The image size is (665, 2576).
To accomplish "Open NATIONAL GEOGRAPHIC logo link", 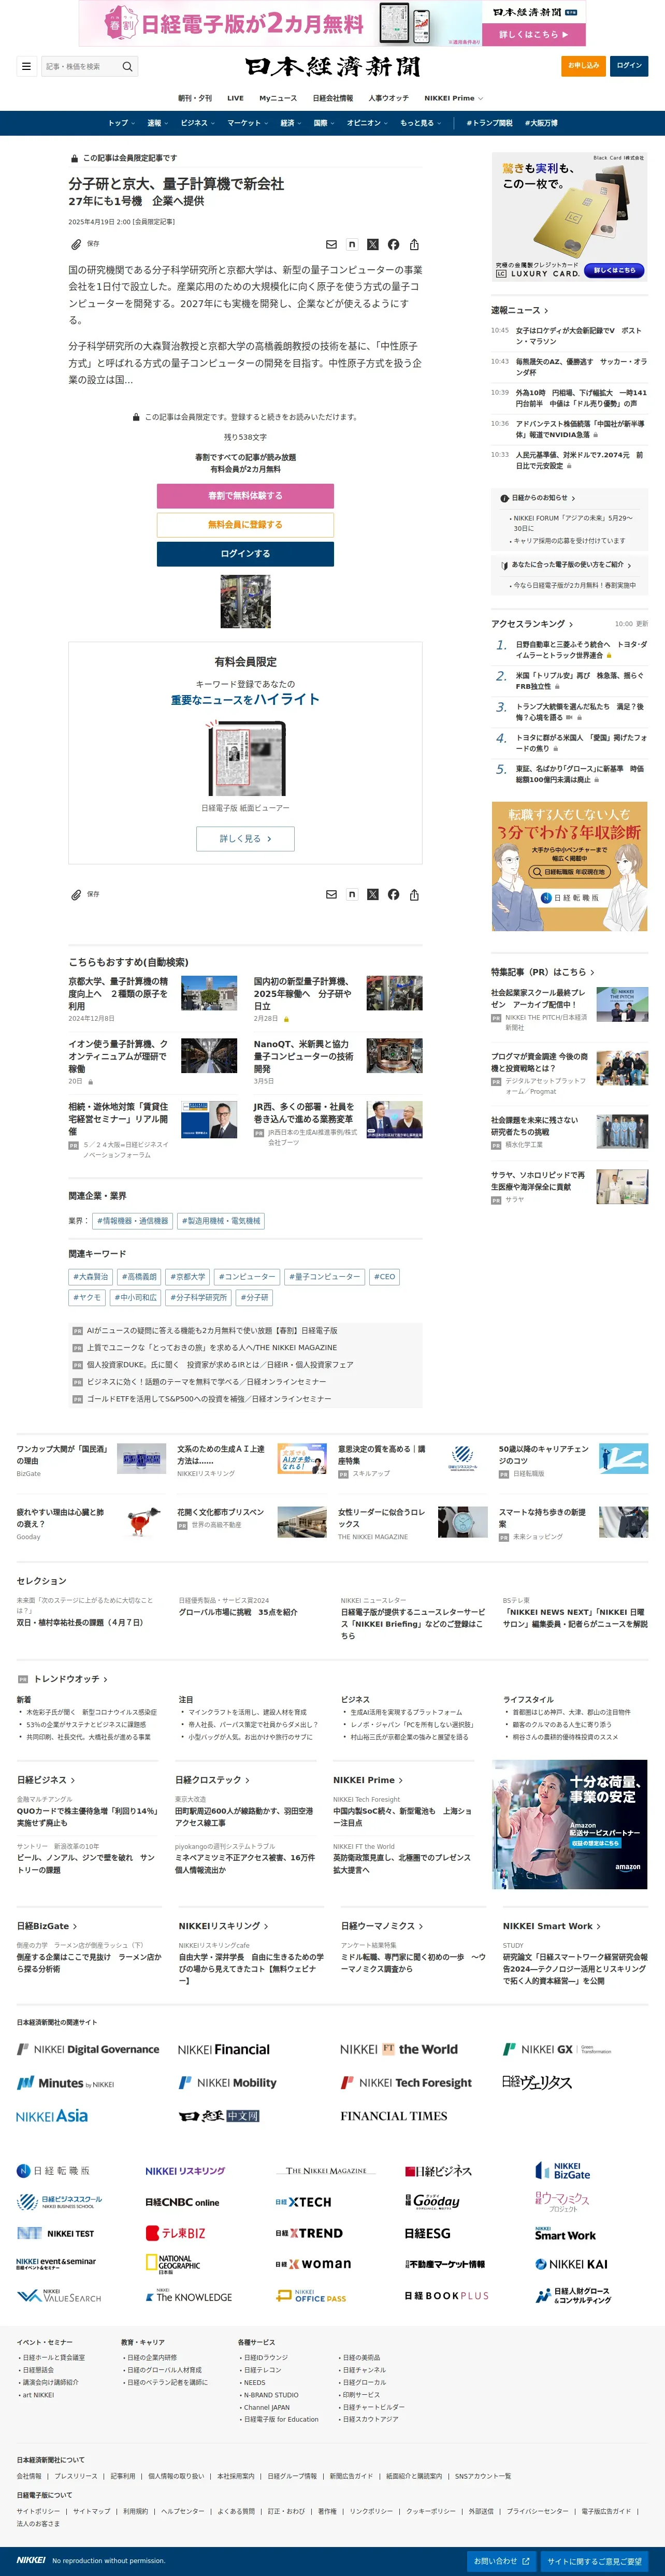I will pos(173,2265).
